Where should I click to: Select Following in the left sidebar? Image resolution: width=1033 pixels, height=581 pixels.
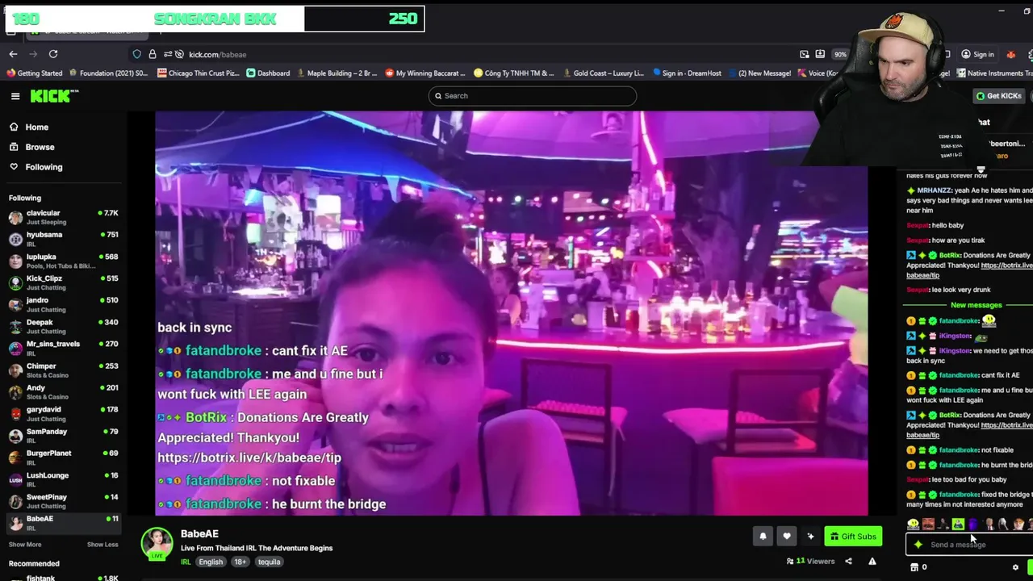click(44, 167)
